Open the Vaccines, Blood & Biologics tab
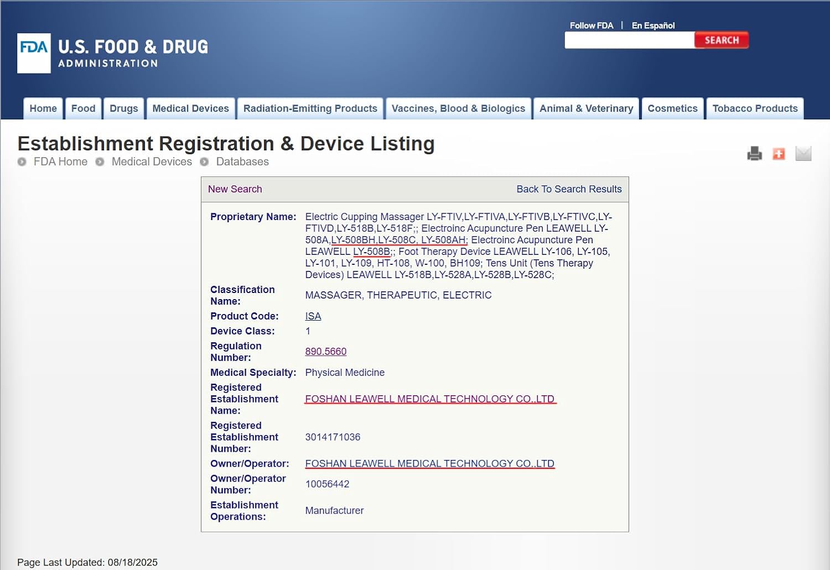 point(458,108)
